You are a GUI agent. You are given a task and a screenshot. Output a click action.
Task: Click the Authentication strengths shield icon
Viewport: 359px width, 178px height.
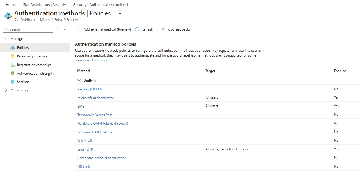(12, 74)
